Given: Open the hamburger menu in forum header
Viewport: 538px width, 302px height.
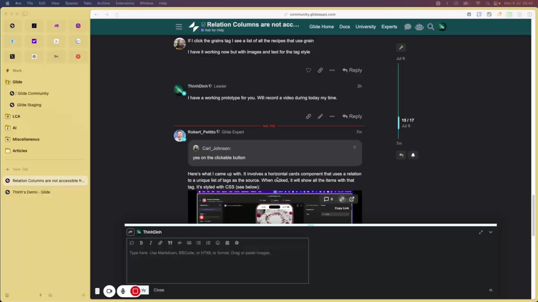Looking at the screenshot, I should 179,27.
